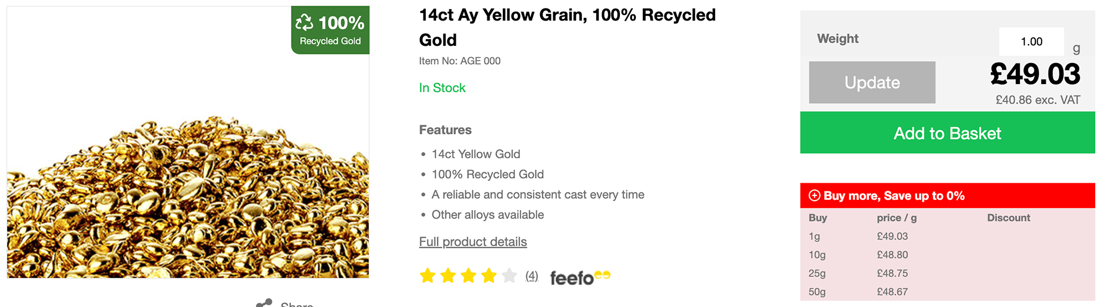Click the Share label text

pos(297,304)
